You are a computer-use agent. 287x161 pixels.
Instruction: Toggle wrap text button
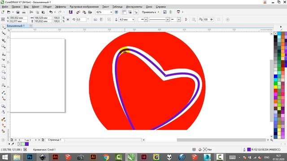point(194,19)
